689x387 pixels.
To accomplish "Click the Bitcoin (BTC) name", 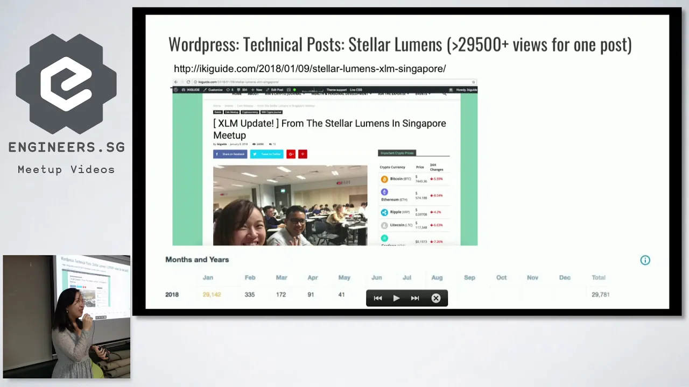I will [400, 179].
